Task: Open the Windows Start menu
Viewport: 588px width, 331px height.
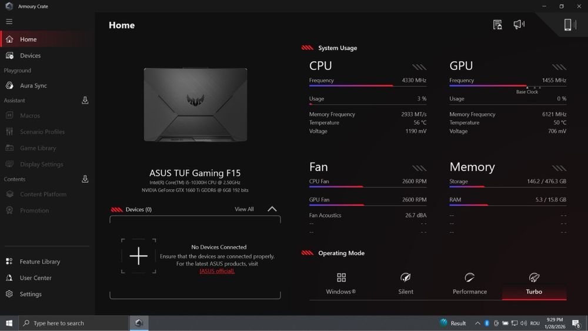Action: tap(9, 323)
